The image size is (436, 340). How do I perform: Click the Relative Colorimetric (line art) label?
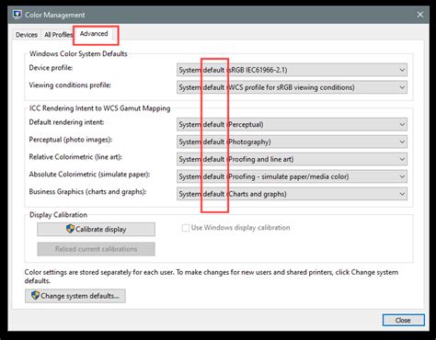pos(75,157)
